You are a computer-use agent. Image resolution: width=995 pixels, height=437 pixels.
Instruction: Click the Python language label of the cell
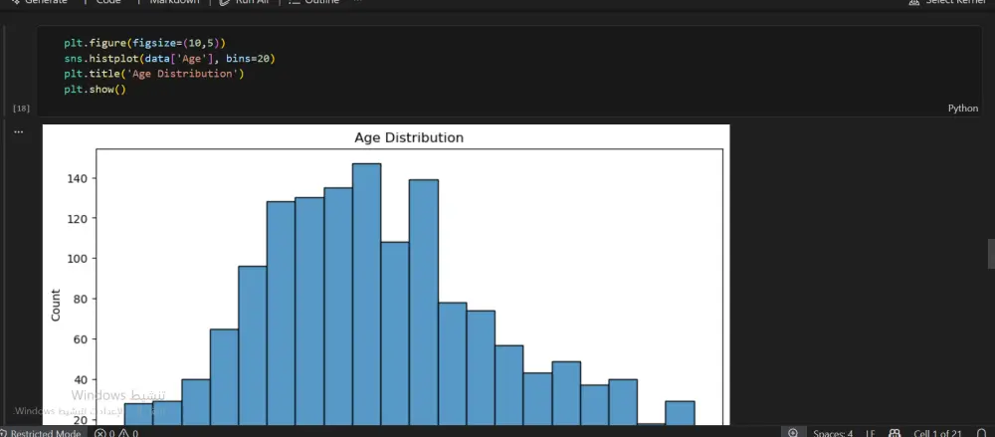pos(962,108)
